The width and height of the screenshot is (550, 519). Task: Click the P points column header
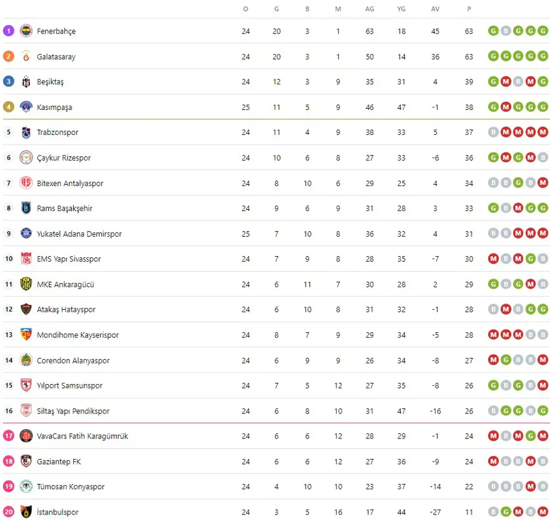pos(469,9)
